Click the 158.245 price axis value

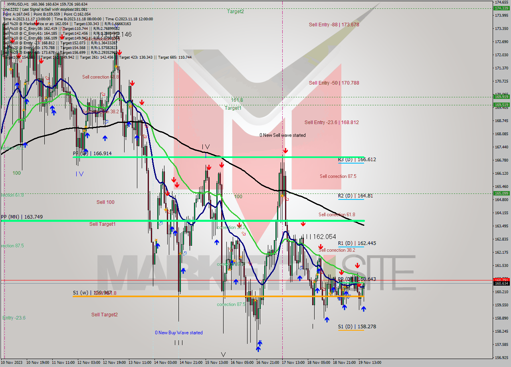(501, 331)
